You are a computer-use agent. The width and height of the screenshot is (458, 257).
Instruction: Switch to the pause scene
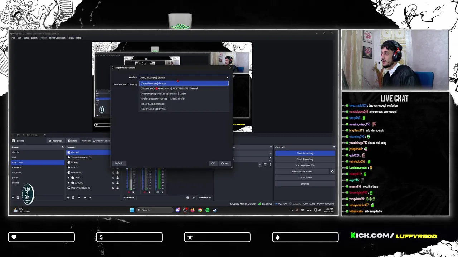coord(38,177)
